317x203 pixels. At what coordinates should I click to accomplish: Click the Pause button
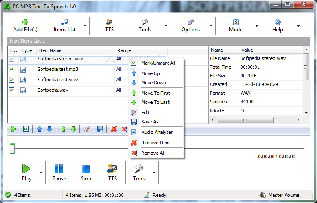click(59, 173)
